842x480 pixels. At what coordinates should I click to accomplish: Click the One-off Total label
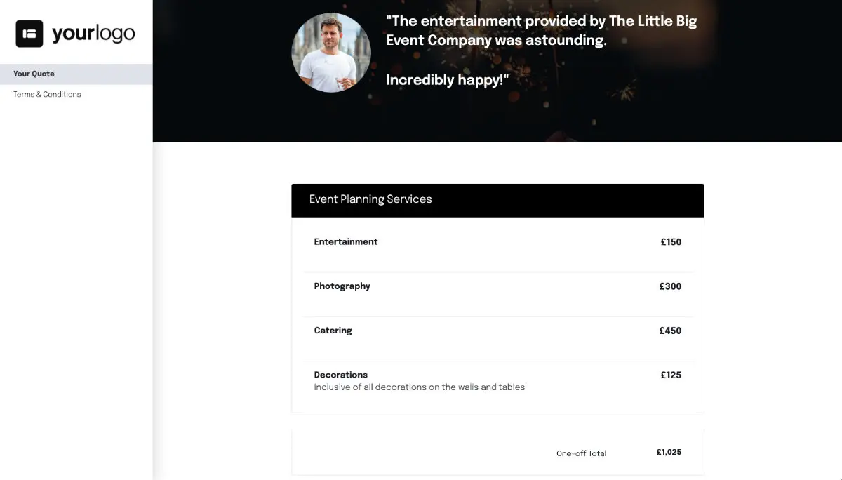click(x=581, y=453)
